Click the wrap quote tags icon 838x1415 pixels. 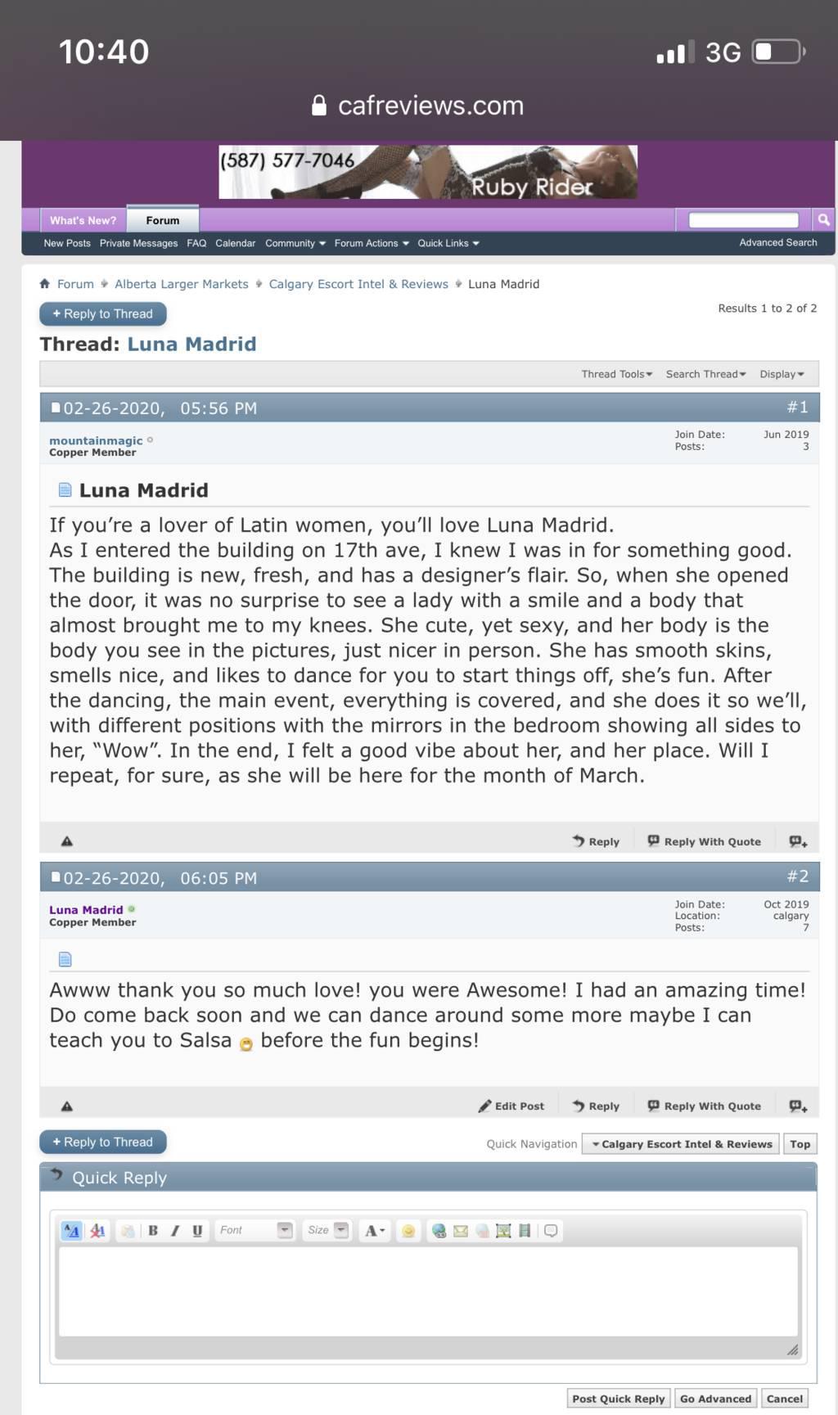(x=551, y=1230)
